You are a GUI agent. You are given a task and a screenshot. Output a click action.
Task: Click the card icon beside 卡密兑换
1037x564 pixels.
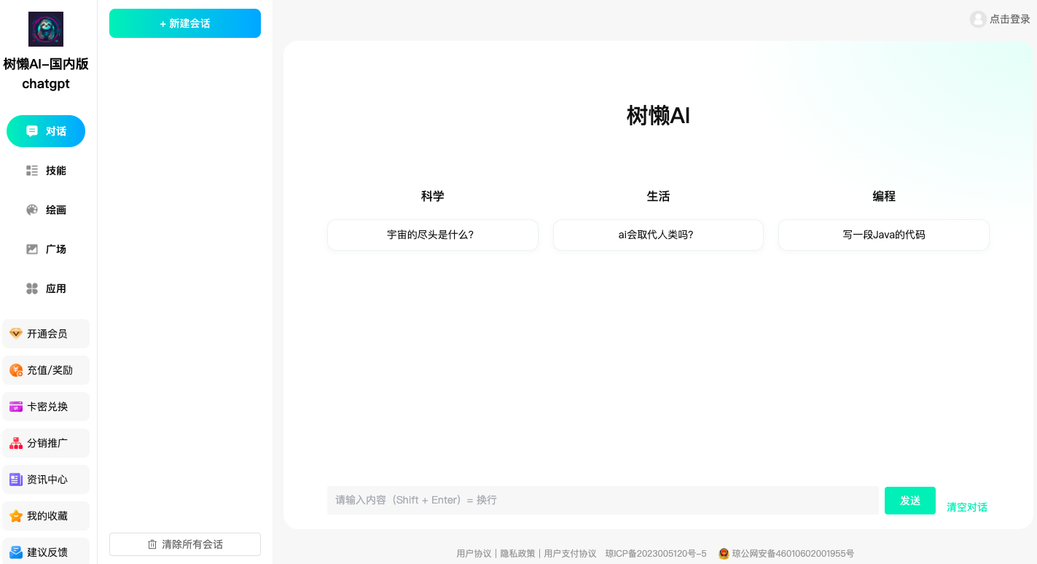(16, 407)
